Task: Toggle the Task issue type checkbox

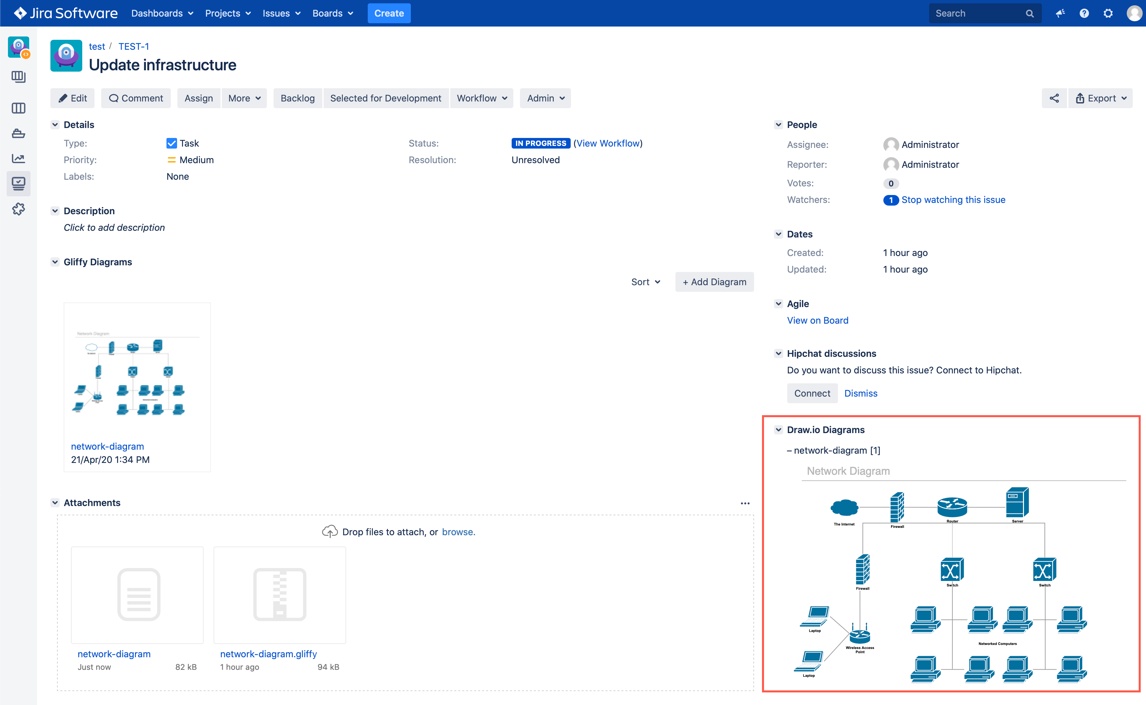Action: coord(172,143)
